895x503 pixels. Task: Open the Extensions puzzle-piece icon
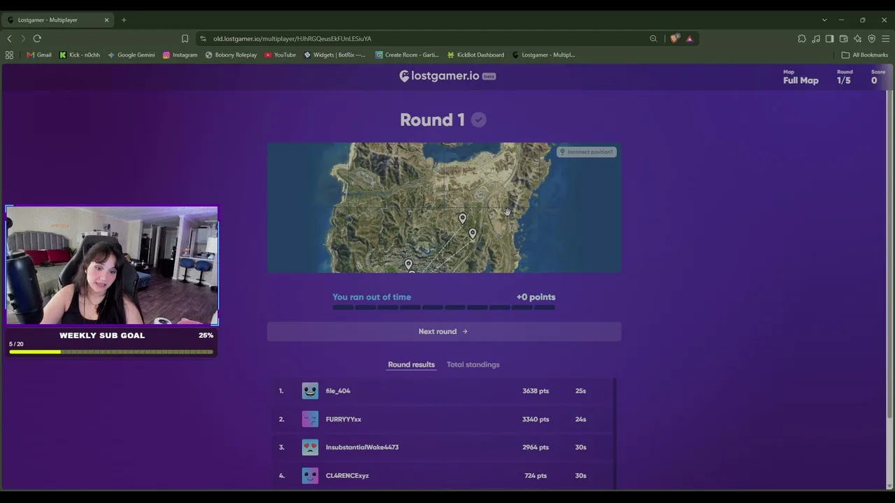coord(802,38)
